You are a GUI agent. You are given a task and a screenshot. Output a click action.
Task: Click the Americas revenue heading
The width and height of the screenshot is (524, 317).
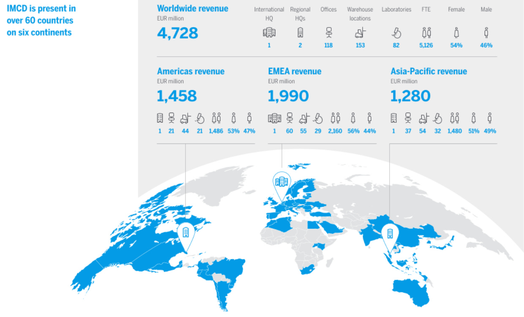coord(191,71)
